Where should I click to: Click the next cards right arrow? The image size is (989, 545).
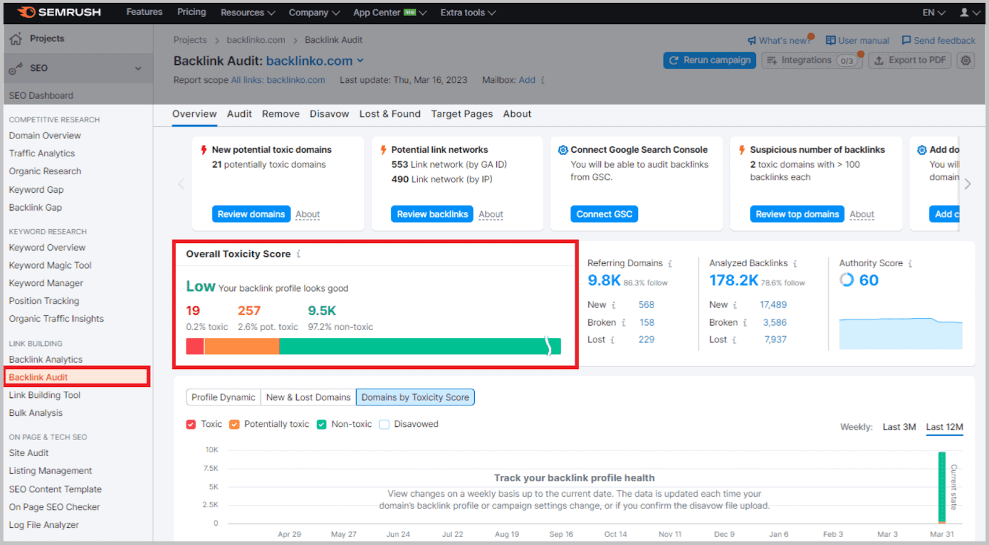[968, 184]
